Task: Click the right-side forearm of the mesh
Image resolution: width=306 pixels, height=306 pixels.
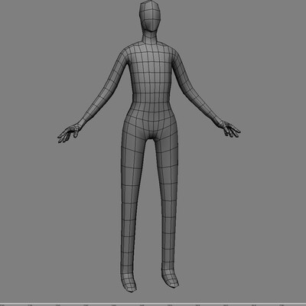Action: pyautogui.click(x=204, y=106)
